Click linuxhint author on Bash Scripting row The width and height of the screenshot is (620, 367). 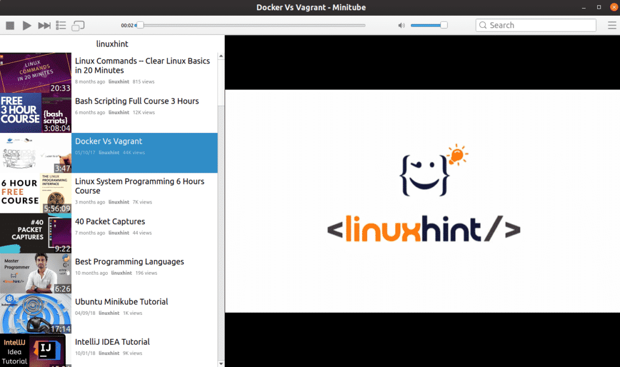tap(119, 112)
